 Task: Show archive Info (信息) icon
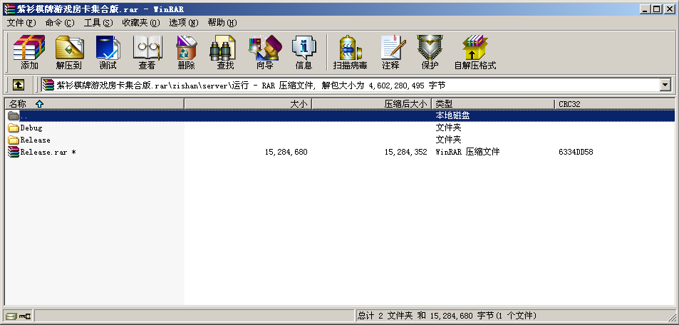click(x=303, y=53)
